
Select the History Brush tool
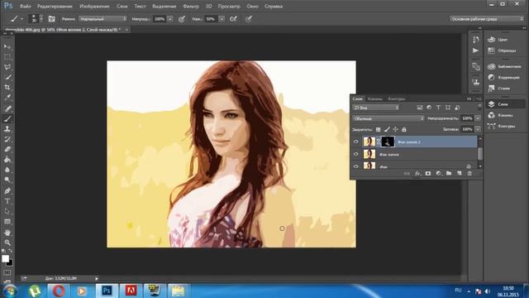tap(7, 139)
